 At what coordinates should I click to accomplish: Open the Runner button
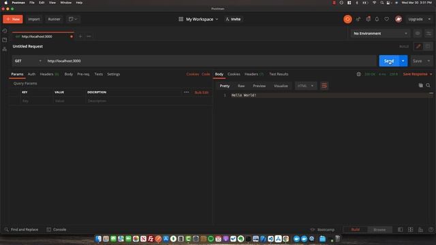tap(54, 19)
